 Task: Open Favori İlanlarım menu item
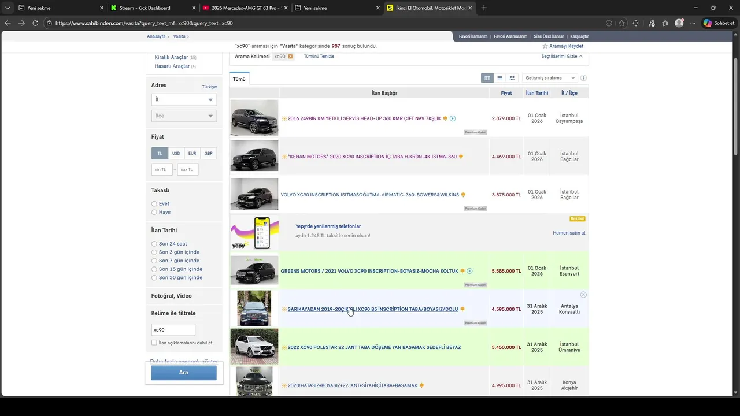(x=473, y=36)
